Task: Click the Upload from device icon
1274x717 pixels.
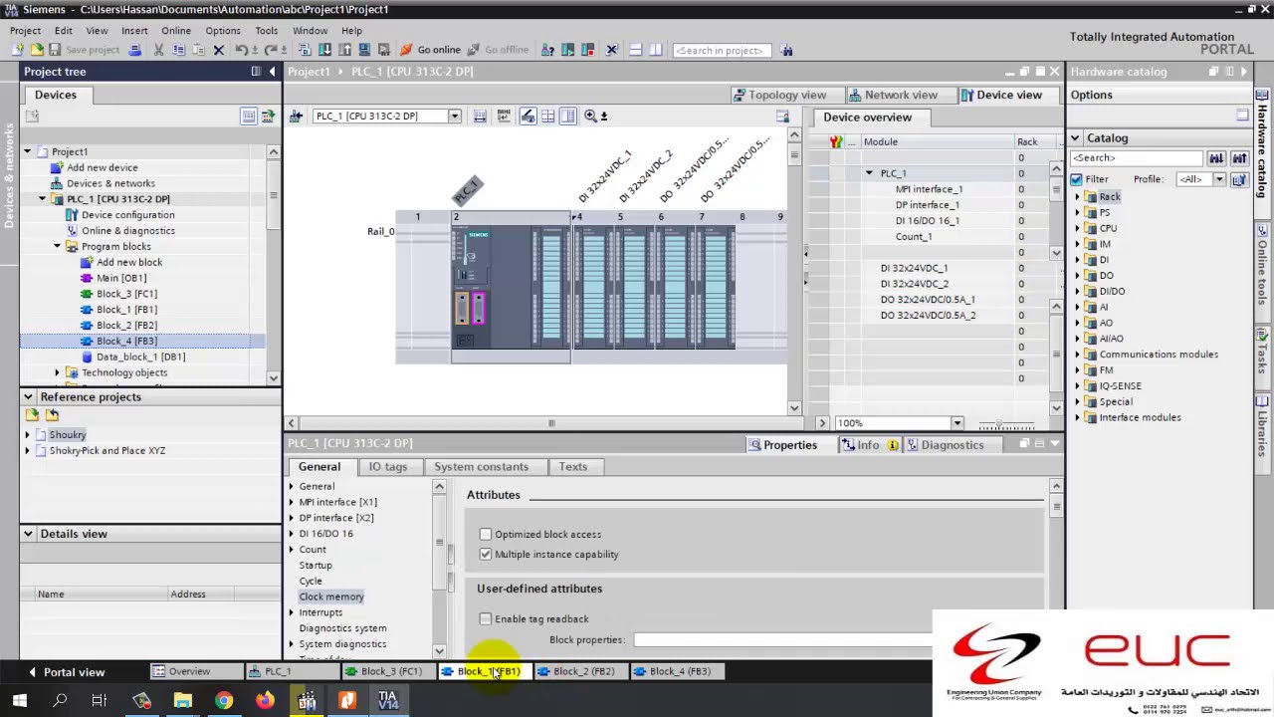Action: [343, 50]
